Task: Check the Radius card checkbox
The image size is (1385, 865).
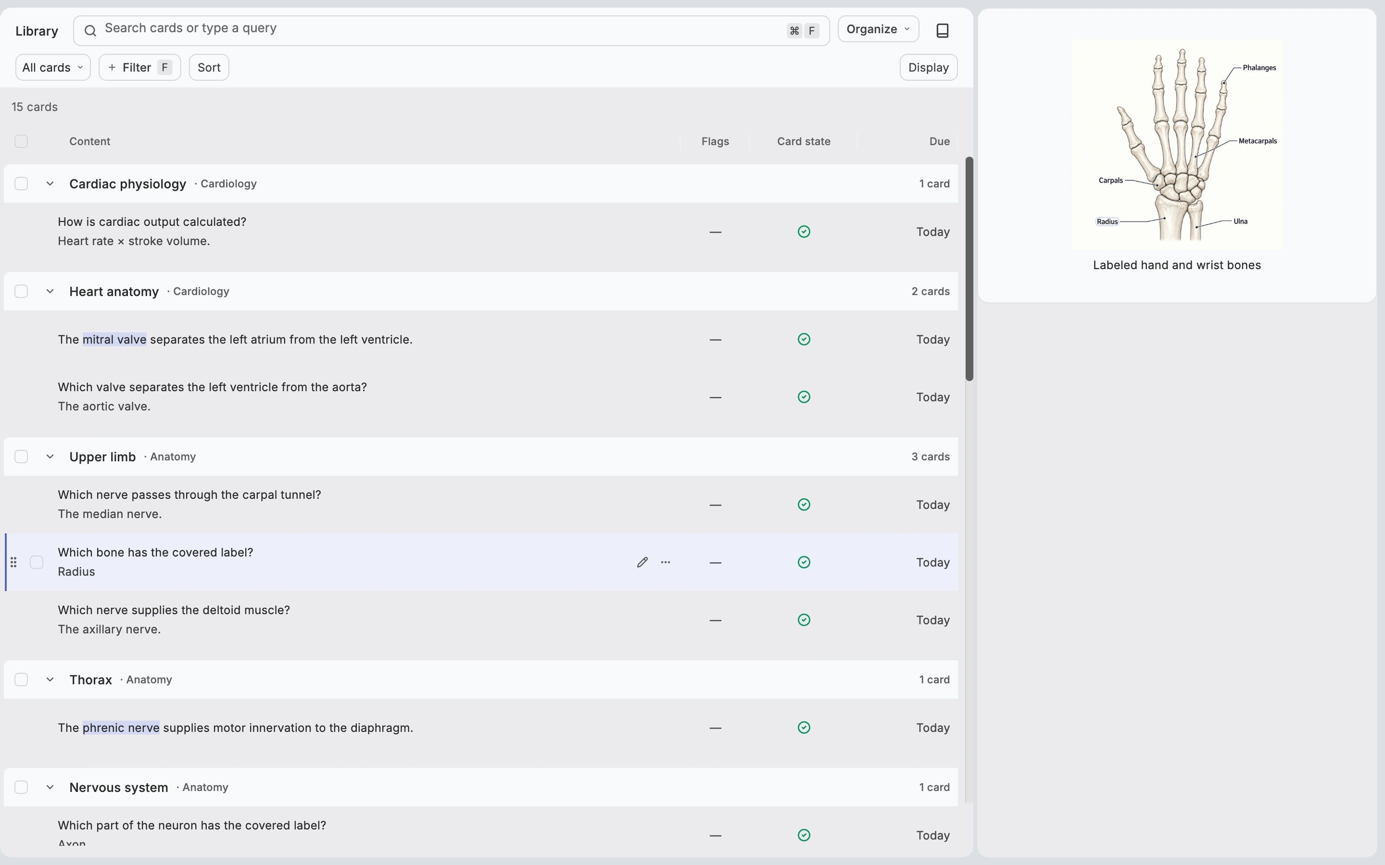Action: [x=37, y=562]
